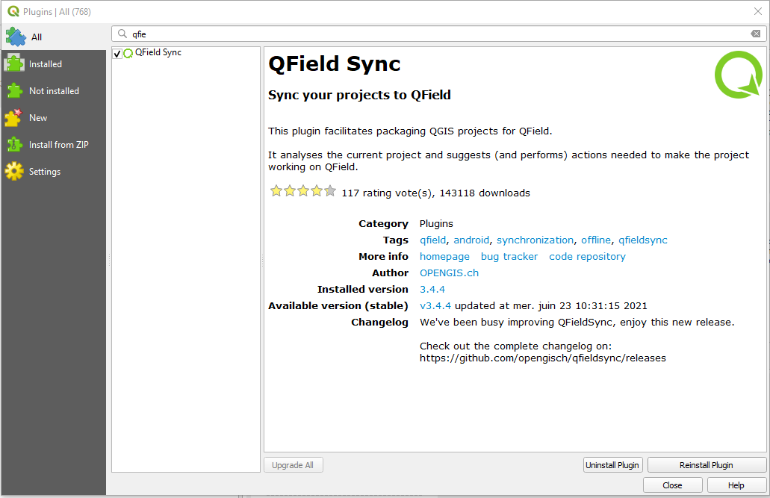Viewport: 770px width, 498px height.
Task: Click the Help button
Action: (736, 485)
